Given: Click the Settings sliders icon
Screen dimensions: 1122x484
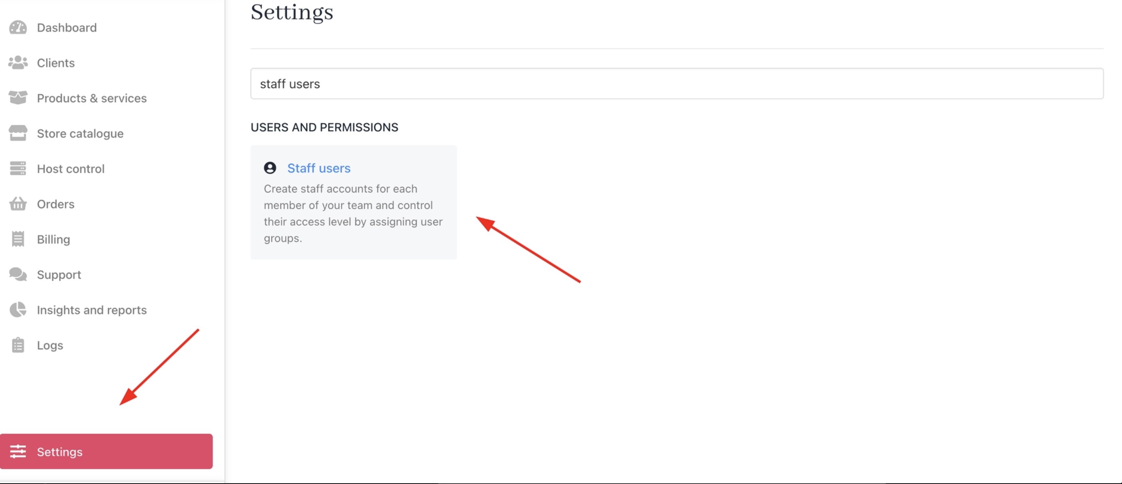Looking at the screenshot, I should 18,451.
